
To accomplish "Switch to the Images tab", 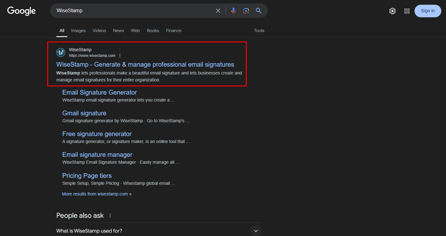I will [78, 30].
